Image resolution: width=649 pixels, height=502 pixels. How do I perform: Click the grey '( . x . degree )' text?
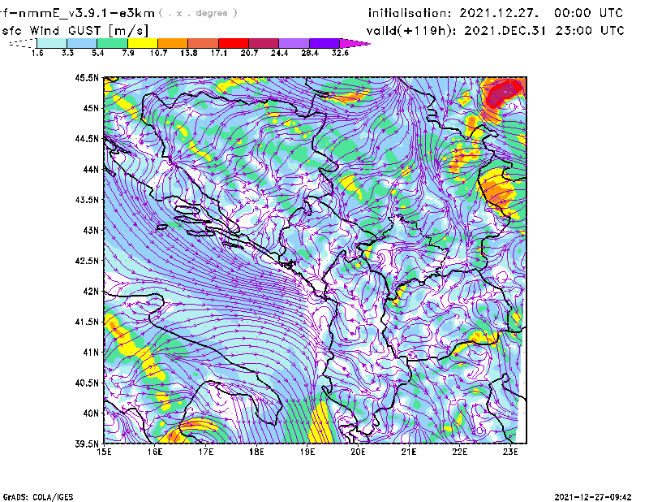point(198,13)
